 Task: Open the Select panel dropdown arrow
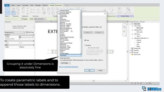[x=10, y=16]
